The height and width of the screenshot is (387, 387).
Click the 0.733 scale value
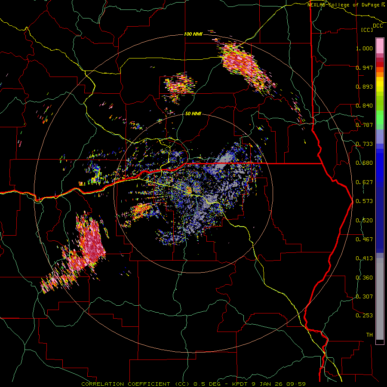(364, 144)
